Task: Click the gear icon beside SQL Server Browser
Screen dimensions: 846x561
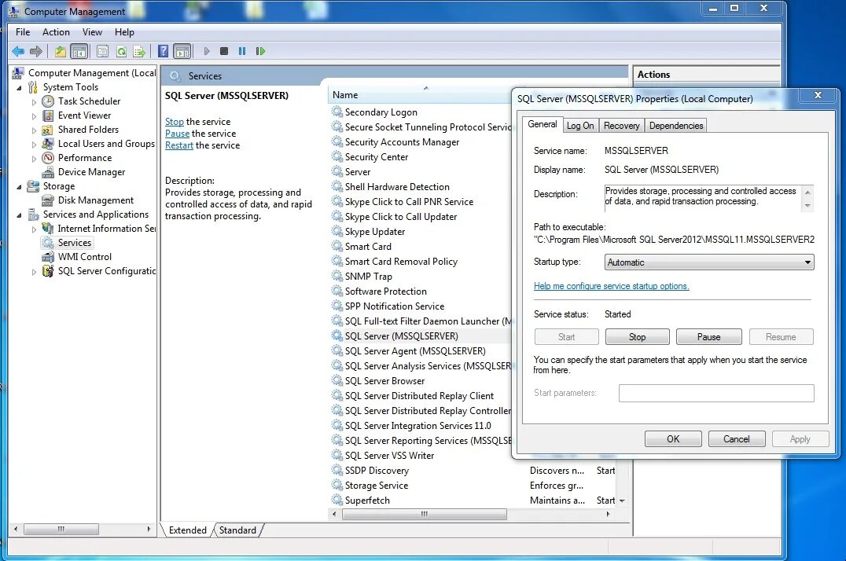Action: point(337,380)
